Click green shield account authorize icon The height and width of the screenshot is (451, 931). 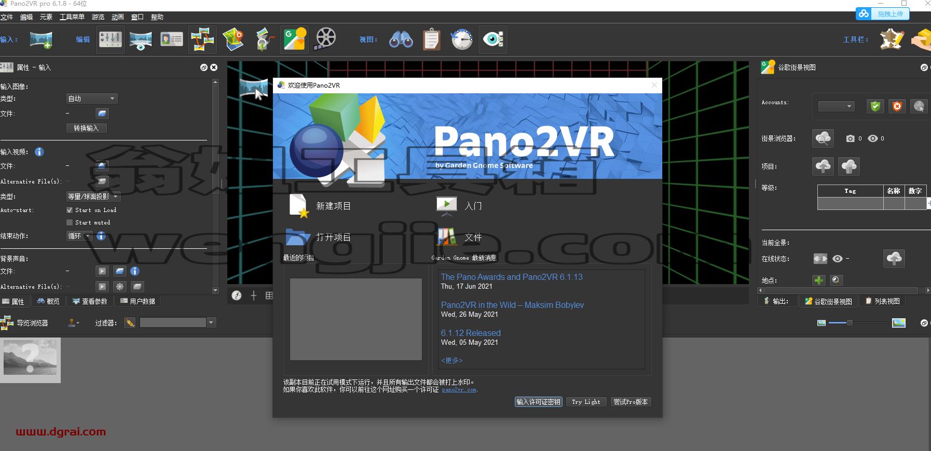click(x=875, y=106)
